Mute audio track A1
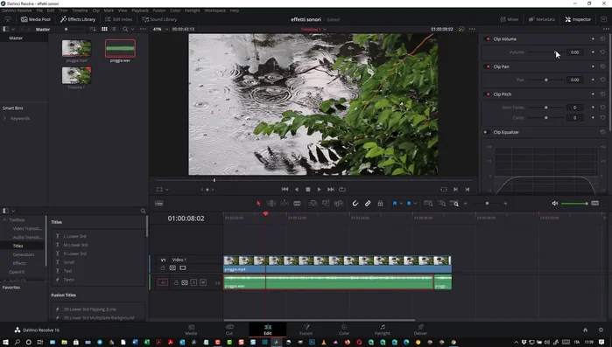Viewport: 612px width, 347px height. [203, 282]
